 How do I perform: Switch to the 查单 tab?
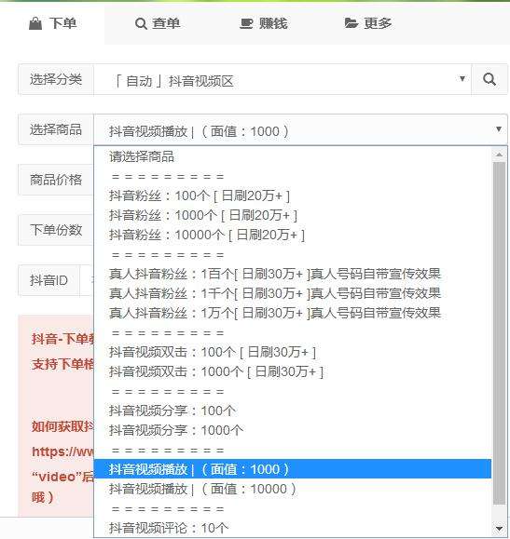click(x=158, y=23)
